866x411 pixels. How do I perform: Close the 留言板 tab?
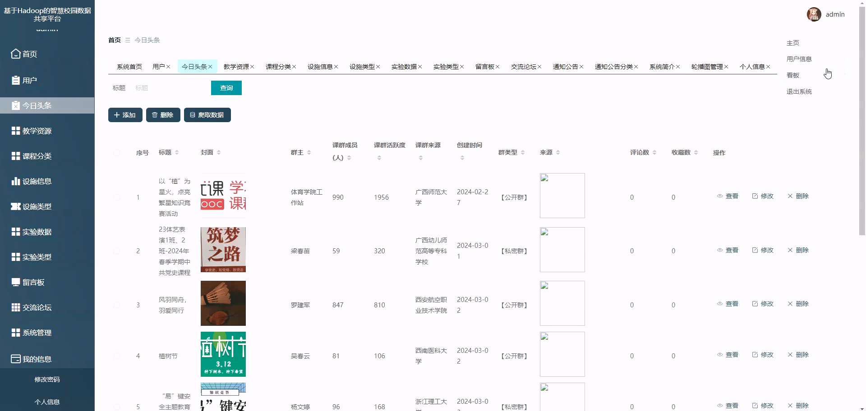tap(497, 67)
